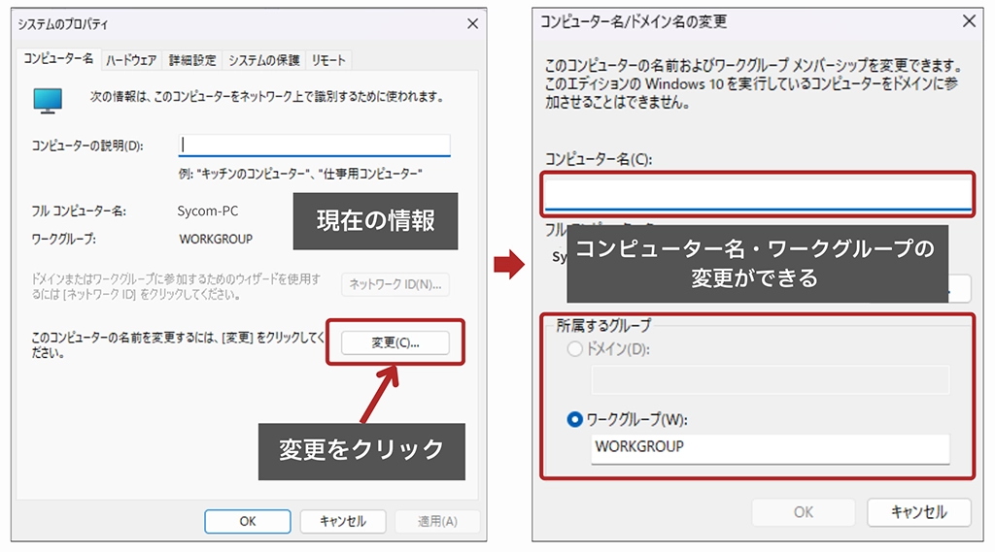Select the ドメイン(D) radio button
Screen dimensions: 995x552
pos(574,349)
